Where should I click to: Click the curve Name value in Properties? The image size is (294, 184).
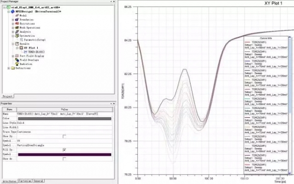pyautogui.click(x=57, y=114)
